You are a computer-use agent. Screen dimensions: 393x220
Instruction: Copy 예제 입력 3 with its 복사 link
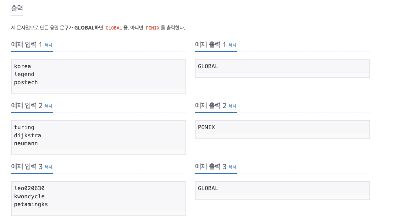tap(48, 167)
